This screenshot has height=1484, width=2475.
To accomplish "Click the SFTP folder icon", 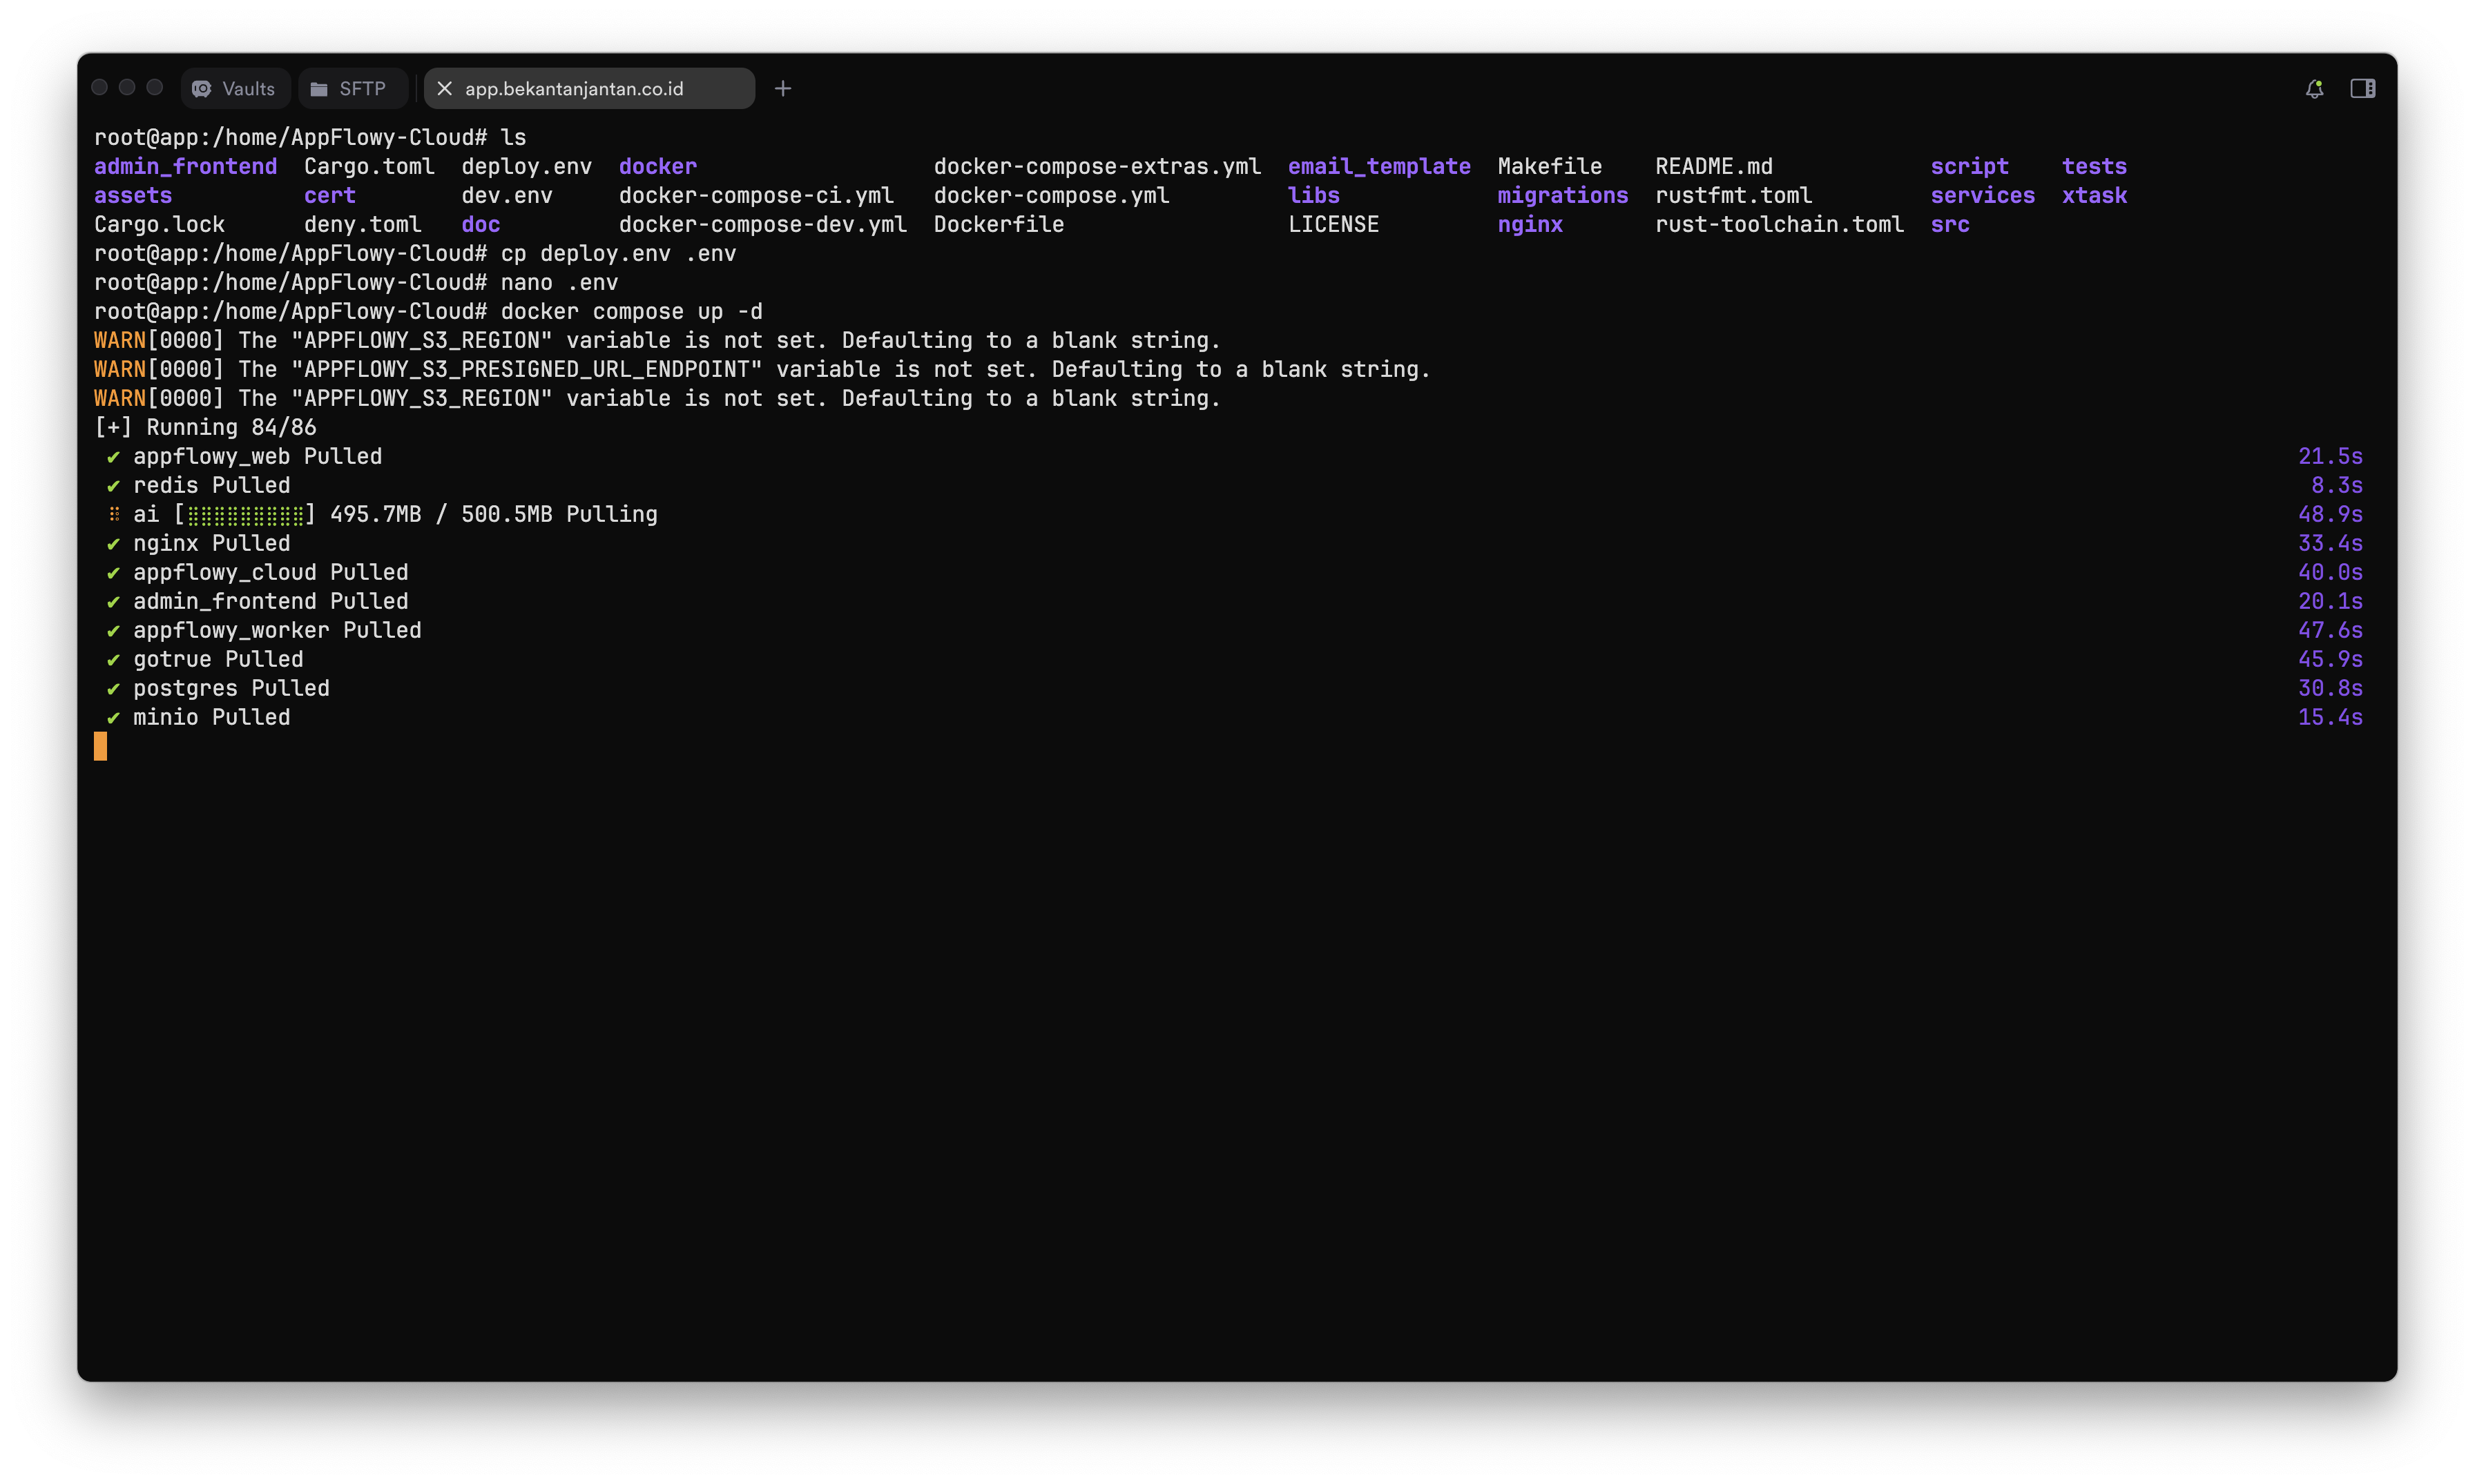I will click(x=319, y=89).
